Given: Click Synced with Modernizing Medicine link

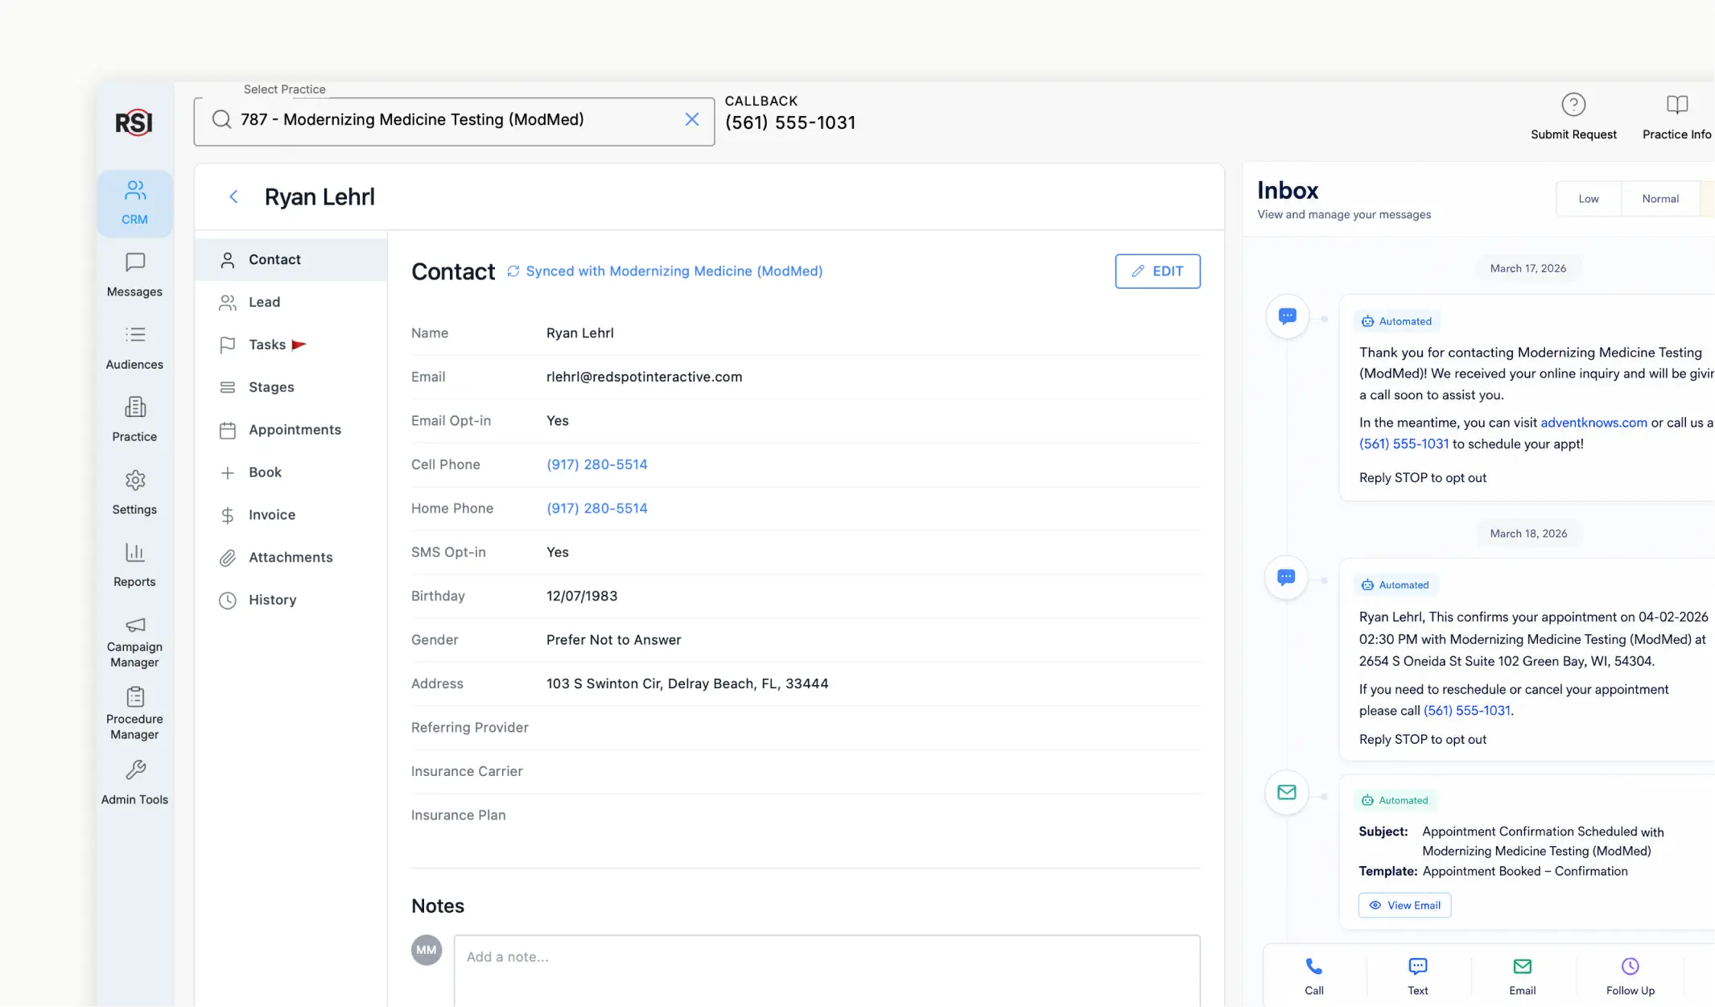Looking at the screenshot, I should (x=674, y=271).
